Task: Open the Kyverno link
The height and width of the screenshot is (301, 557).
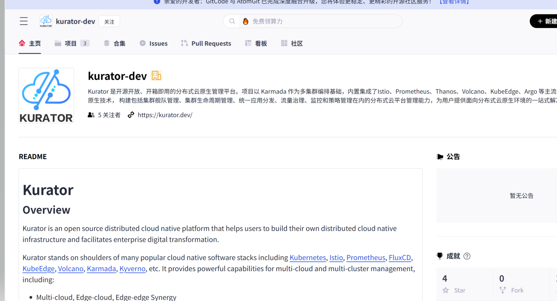Action: tap(132, 269)
